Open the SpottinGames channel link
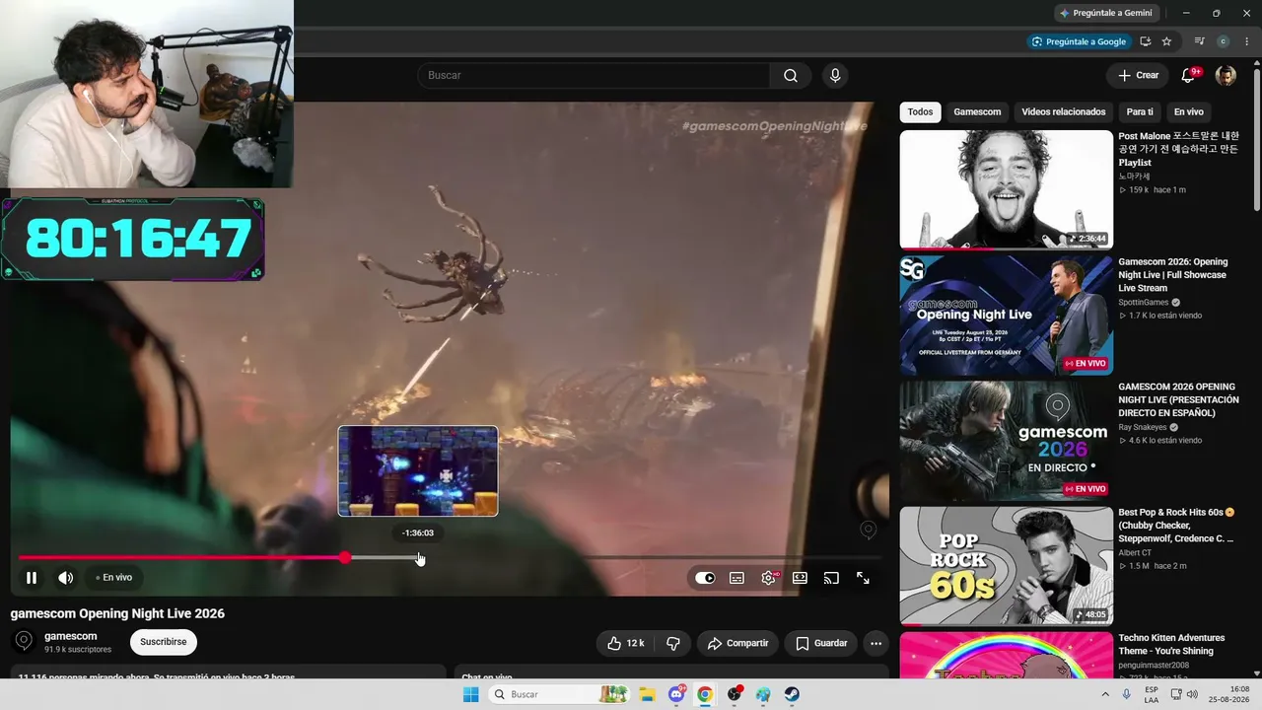The width and height of the screenshot is (1262, 710). tap(1144, 303)
